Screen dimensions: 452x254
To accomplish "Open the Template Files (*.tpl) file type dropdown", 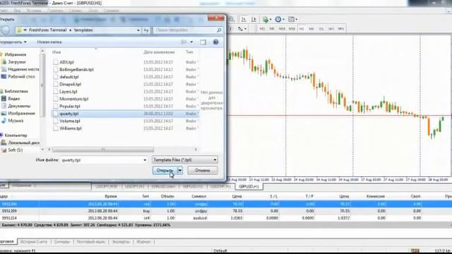I will [185, 160].
